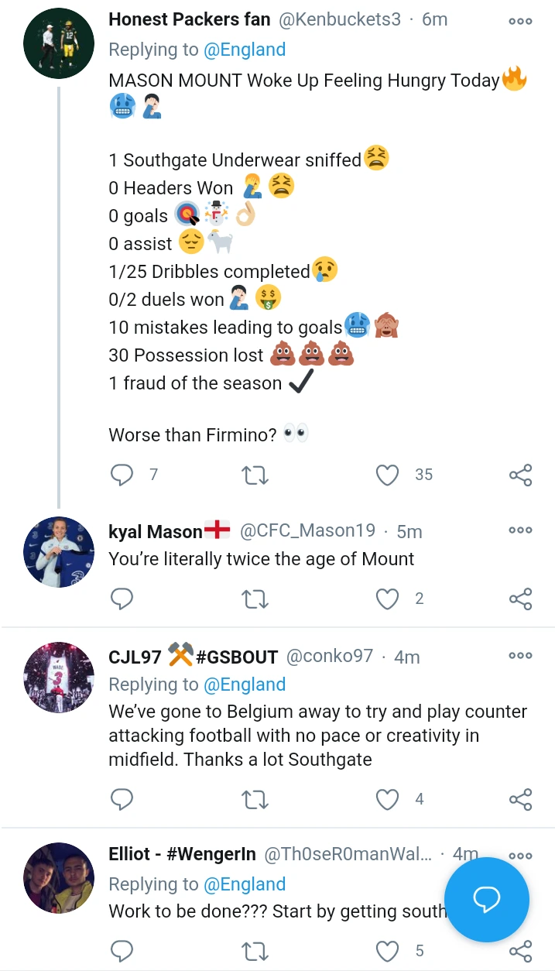Open the Honest Packers fan profile picture
This screenshot has width=555, height=971.
click(60, 43)
